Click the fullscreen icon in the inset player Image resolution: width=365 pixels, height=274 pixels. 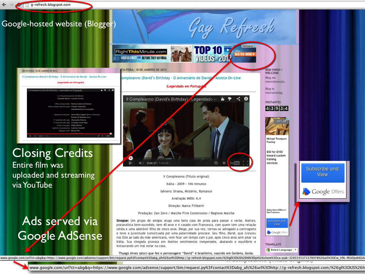113,136
